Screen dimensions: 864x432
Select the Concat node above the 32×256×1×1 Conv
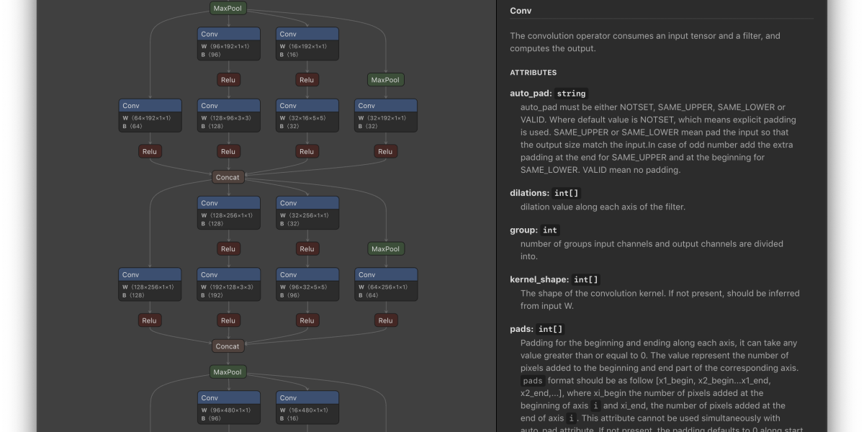(x=228, y=177)
